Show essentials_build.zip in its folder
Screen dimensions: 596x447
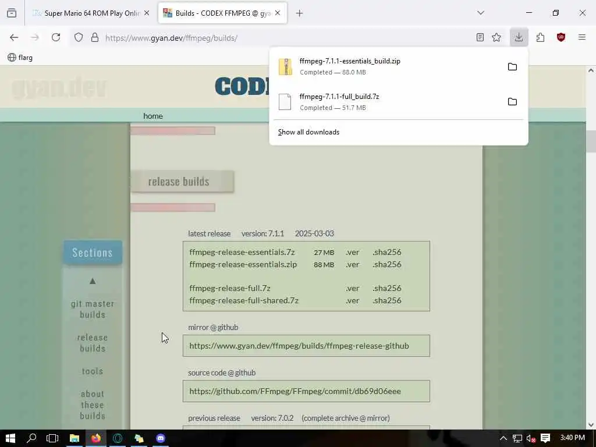coord(512,66)
